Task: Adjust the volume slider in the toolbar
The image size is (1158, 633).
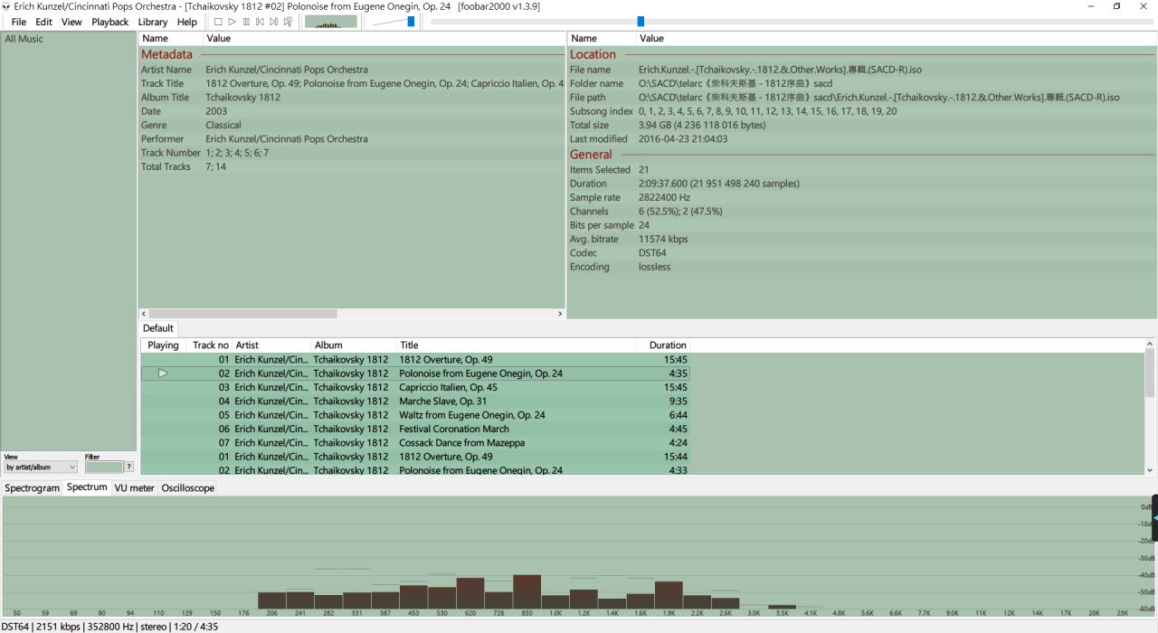Action: point(410,22)
